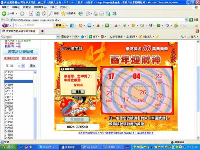Viewport: 200px width, 150px height.
Task: Expand the address bar dropdown arrow
Action: click(186, 20)
